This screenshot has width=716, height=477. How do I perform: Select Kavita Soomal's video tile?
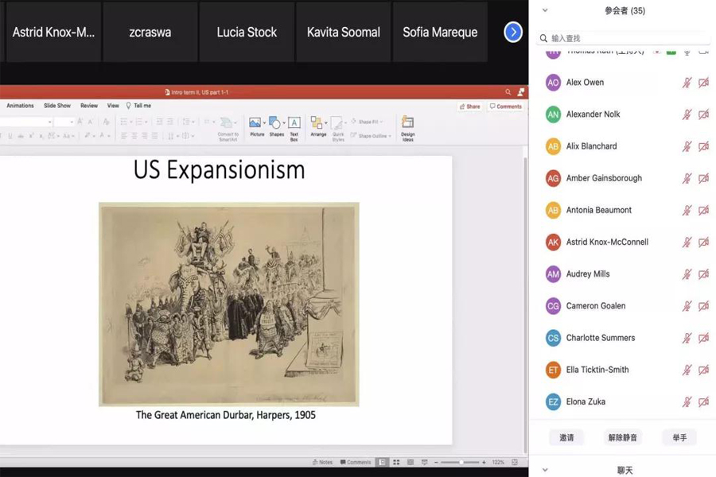point(344,32)
